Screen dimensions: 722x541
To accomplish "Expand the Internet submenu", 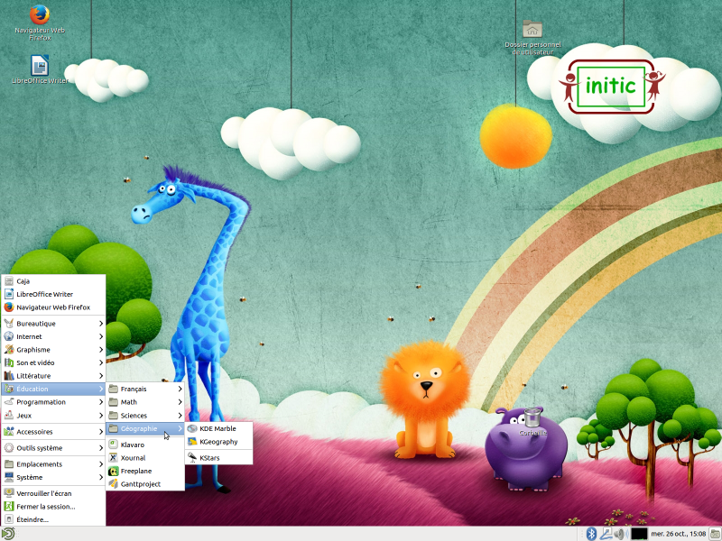I will pos(53,336).
